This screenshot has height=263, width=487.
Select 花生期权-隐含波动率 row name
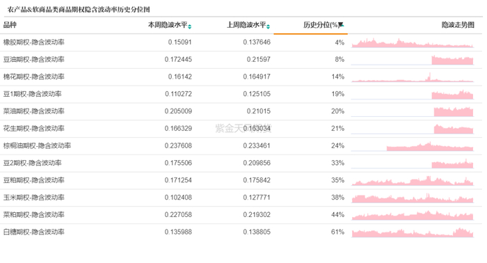[x=33, y=128]
